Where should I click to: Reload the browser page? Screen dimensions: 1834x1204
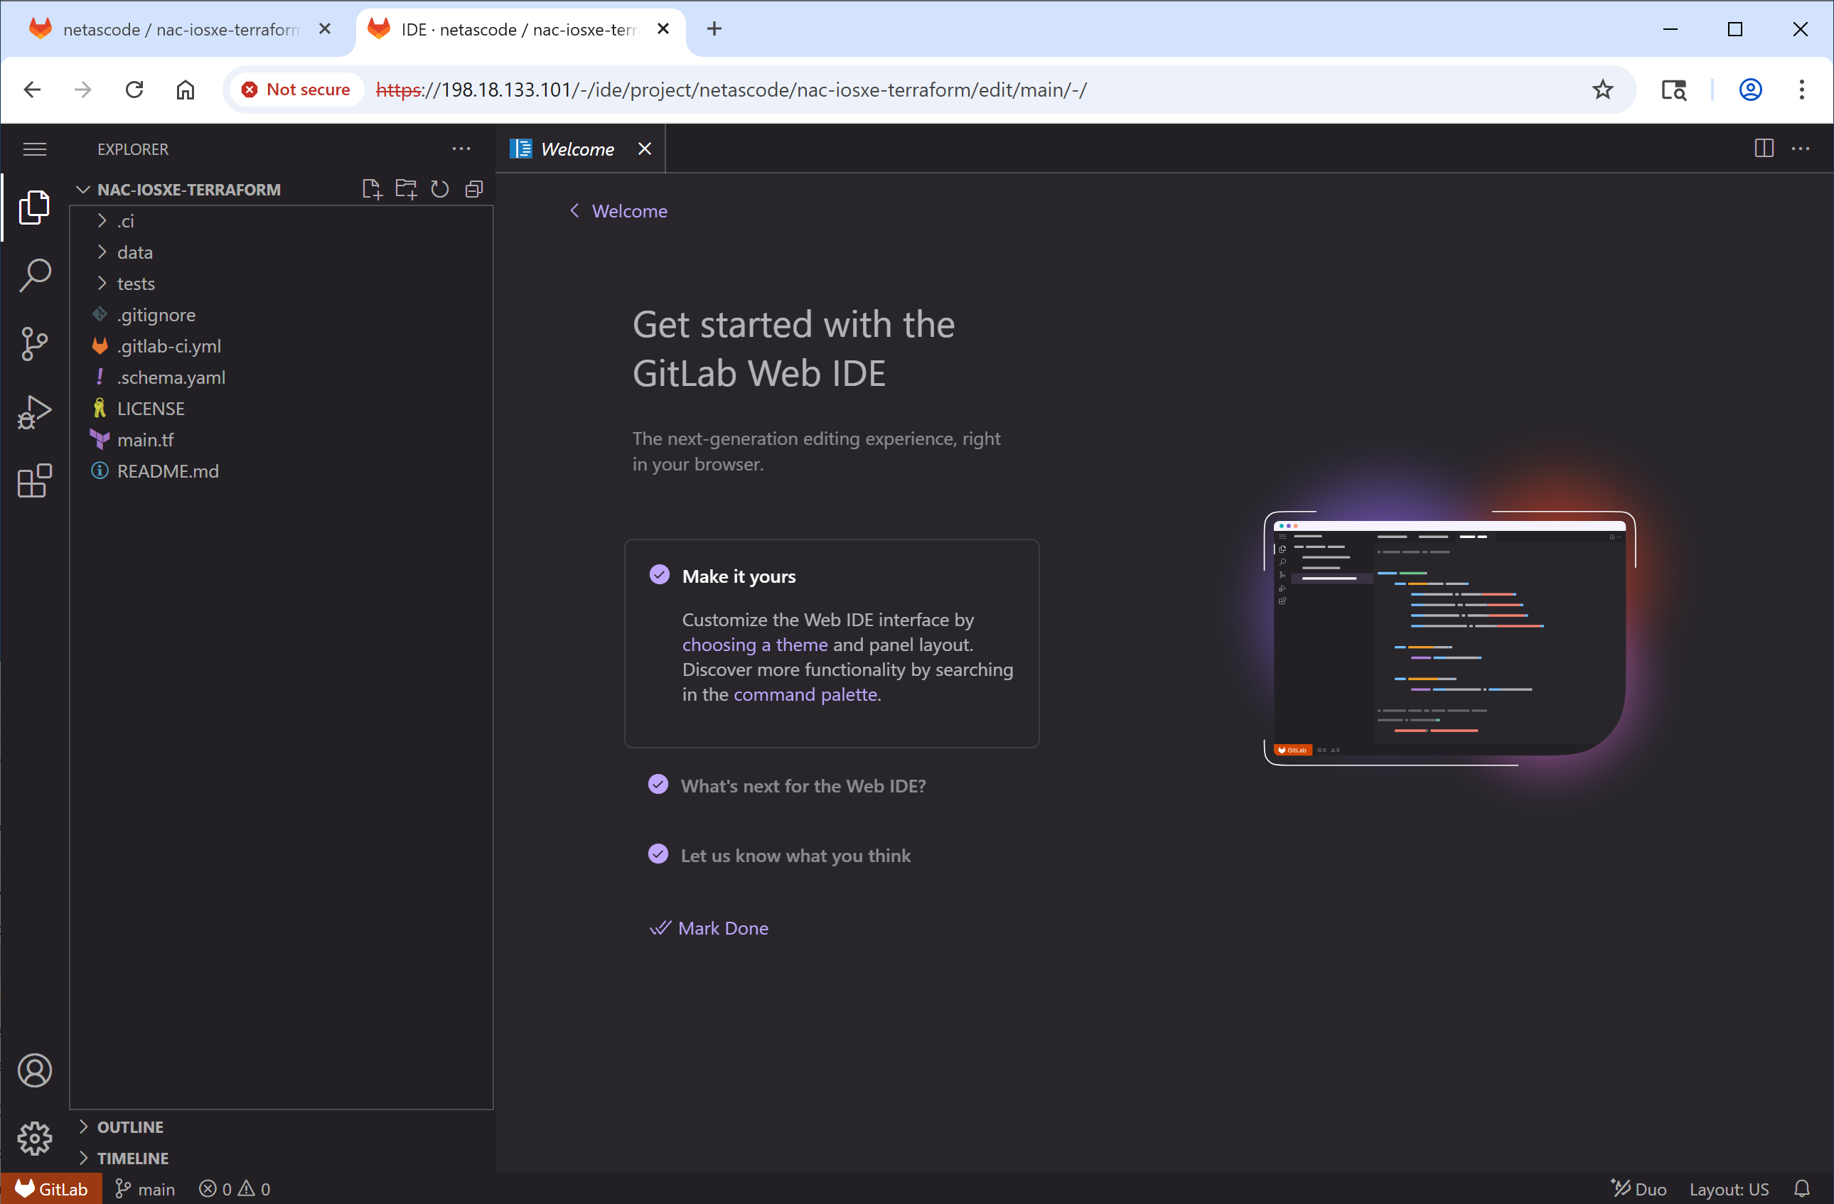pyautogui.click(x=134, y=90)
